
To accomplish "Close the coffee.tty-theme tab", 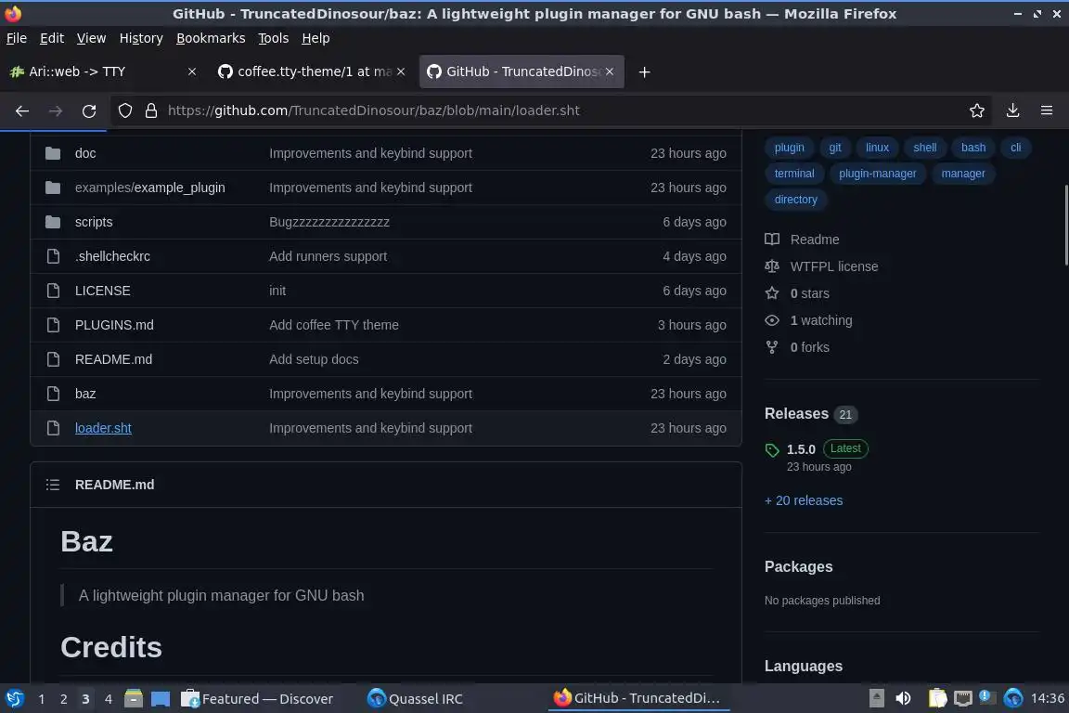I will (x=401, y=71).
